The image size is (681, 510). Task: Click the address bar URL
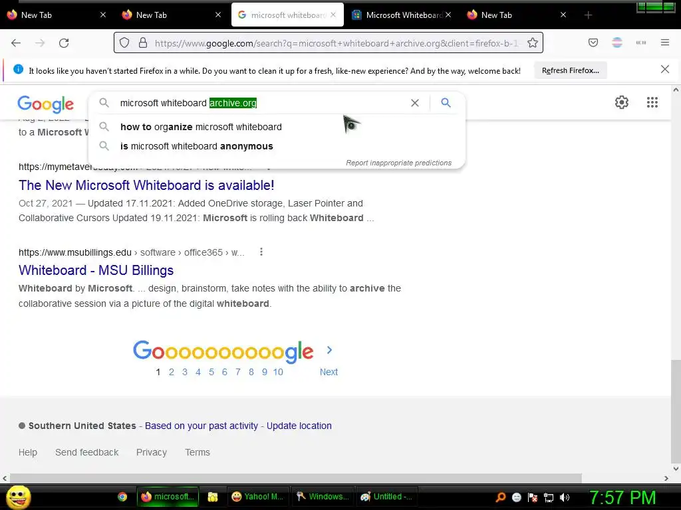coord(337,43)
